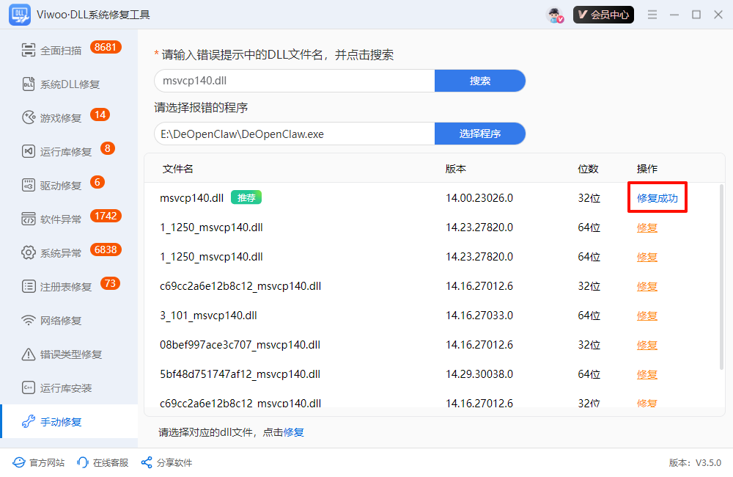Open the game repair gamepad icon
This screenshot has width=733, height=477.
click(x=29, y=118)
